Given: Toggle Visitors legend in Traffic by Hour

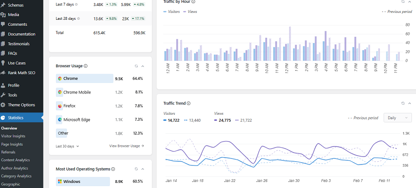Looking at the screenshot, I should pos(171,12).
